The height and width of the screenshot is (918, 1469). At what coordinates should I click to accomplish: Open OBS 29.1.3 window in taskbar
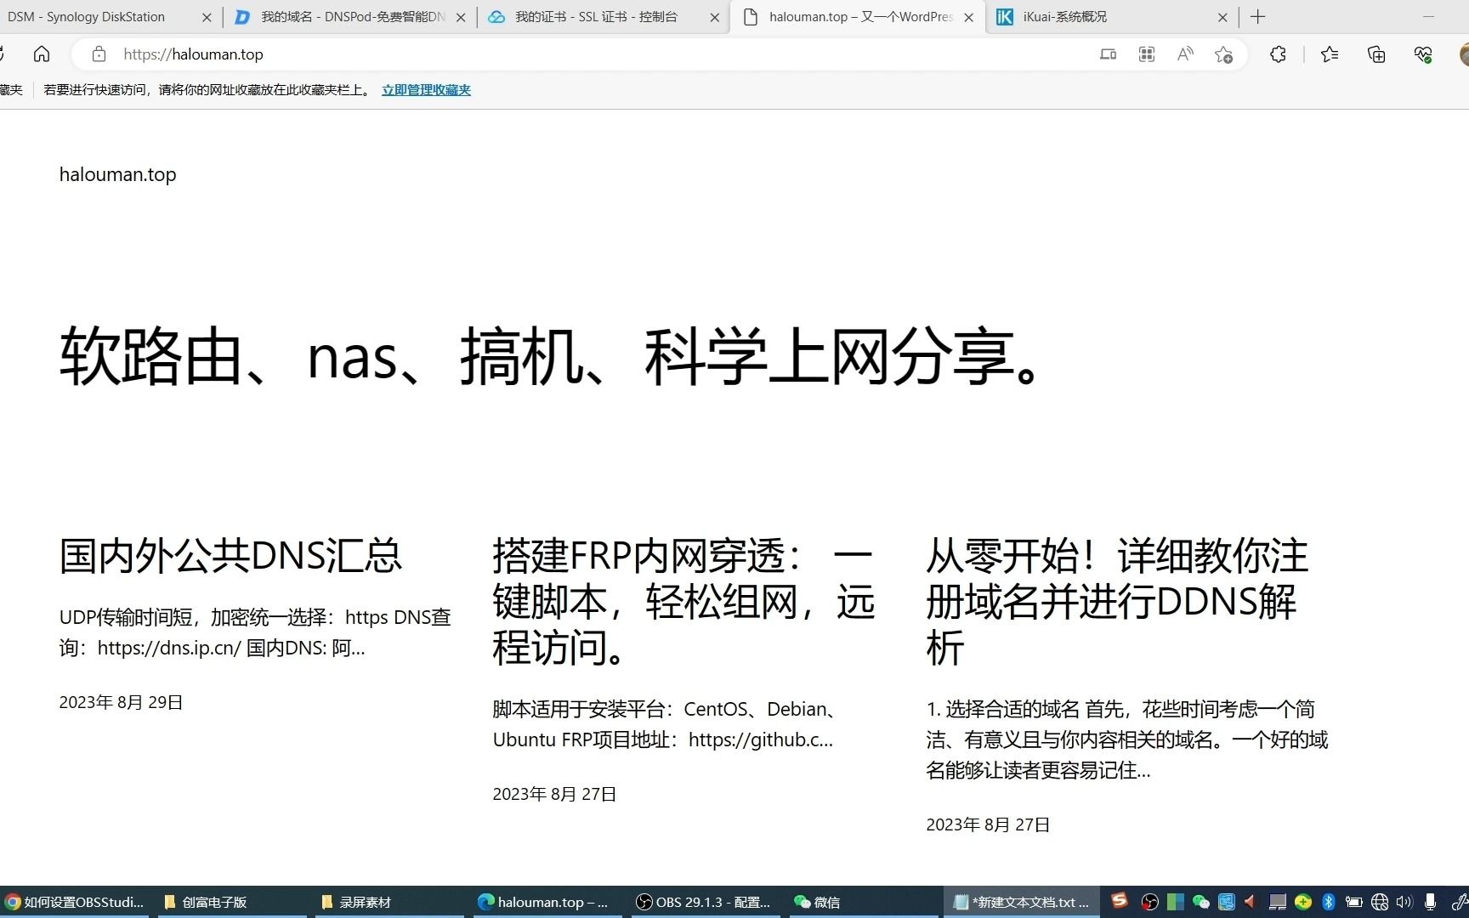(703, 902)
